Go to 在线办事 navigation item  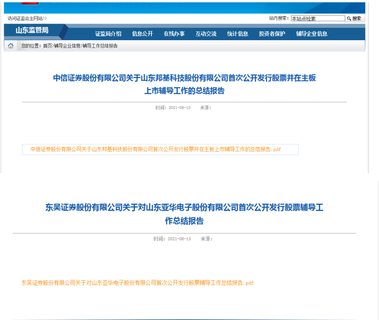pyautogui.click(x=174, y=34)
